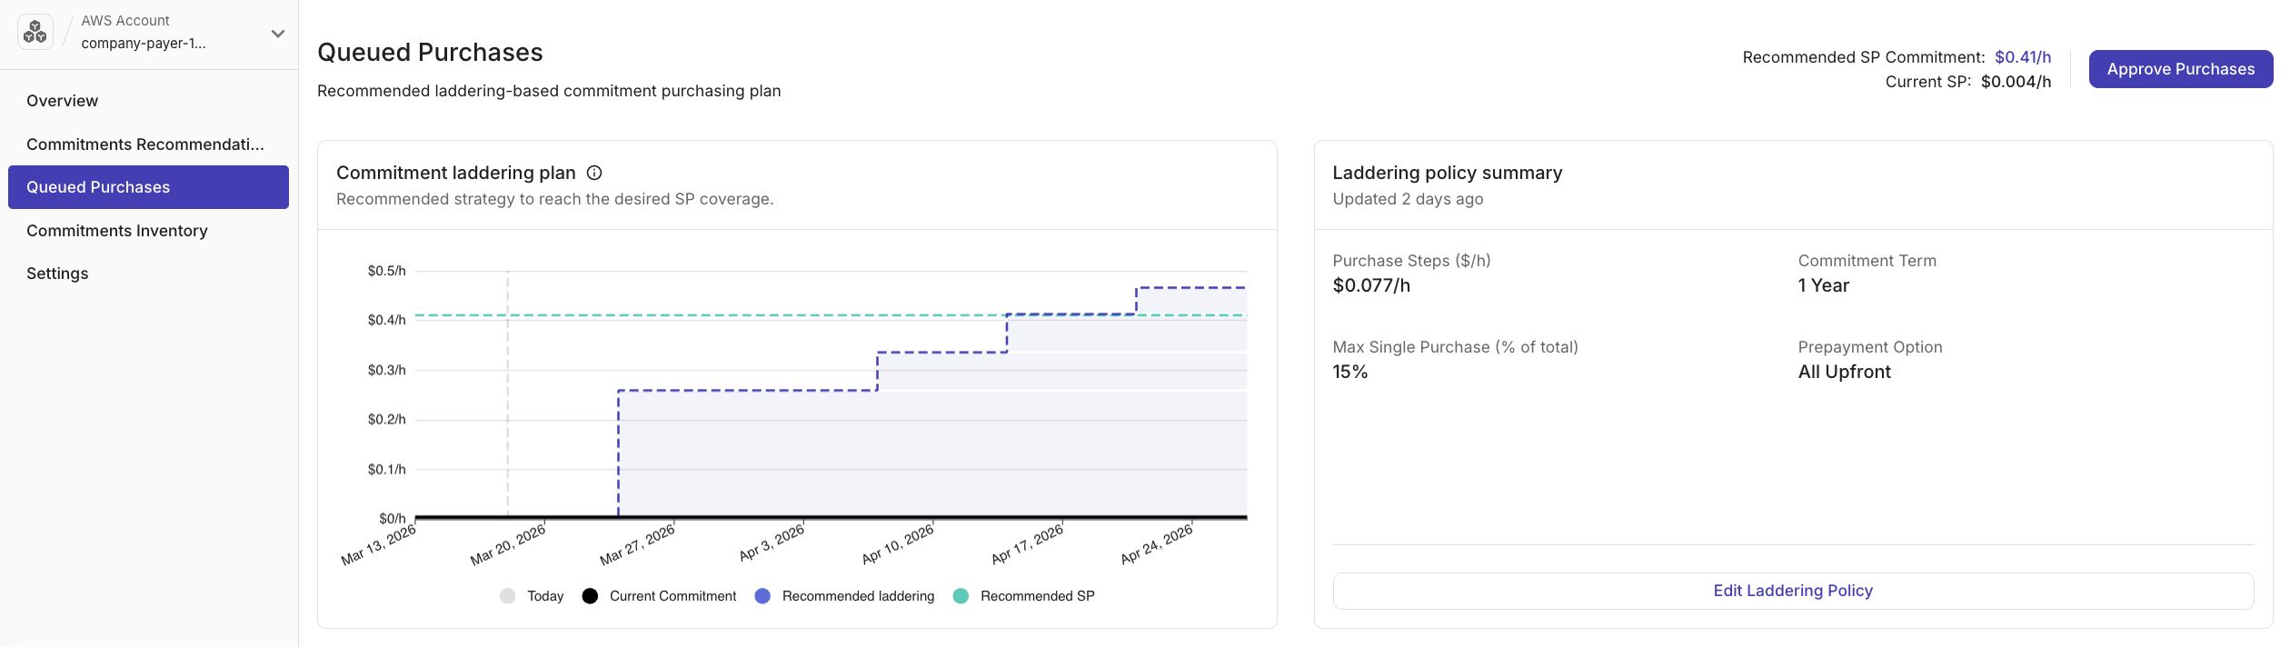The height and width of the screenshot is (647, 2290).
Task: Select Commitments Recommendations in the sidebar
Action: 145,144
